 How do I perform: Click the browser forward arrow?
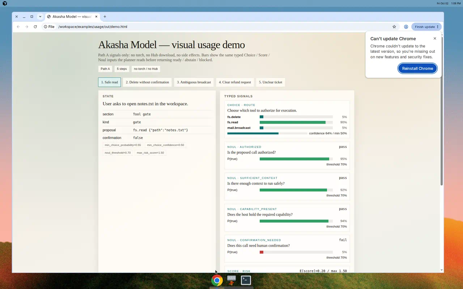(27, 27)
